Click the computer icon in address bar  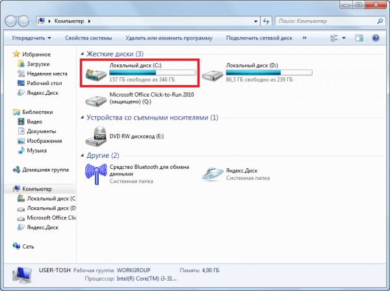(x=42, y=21)
